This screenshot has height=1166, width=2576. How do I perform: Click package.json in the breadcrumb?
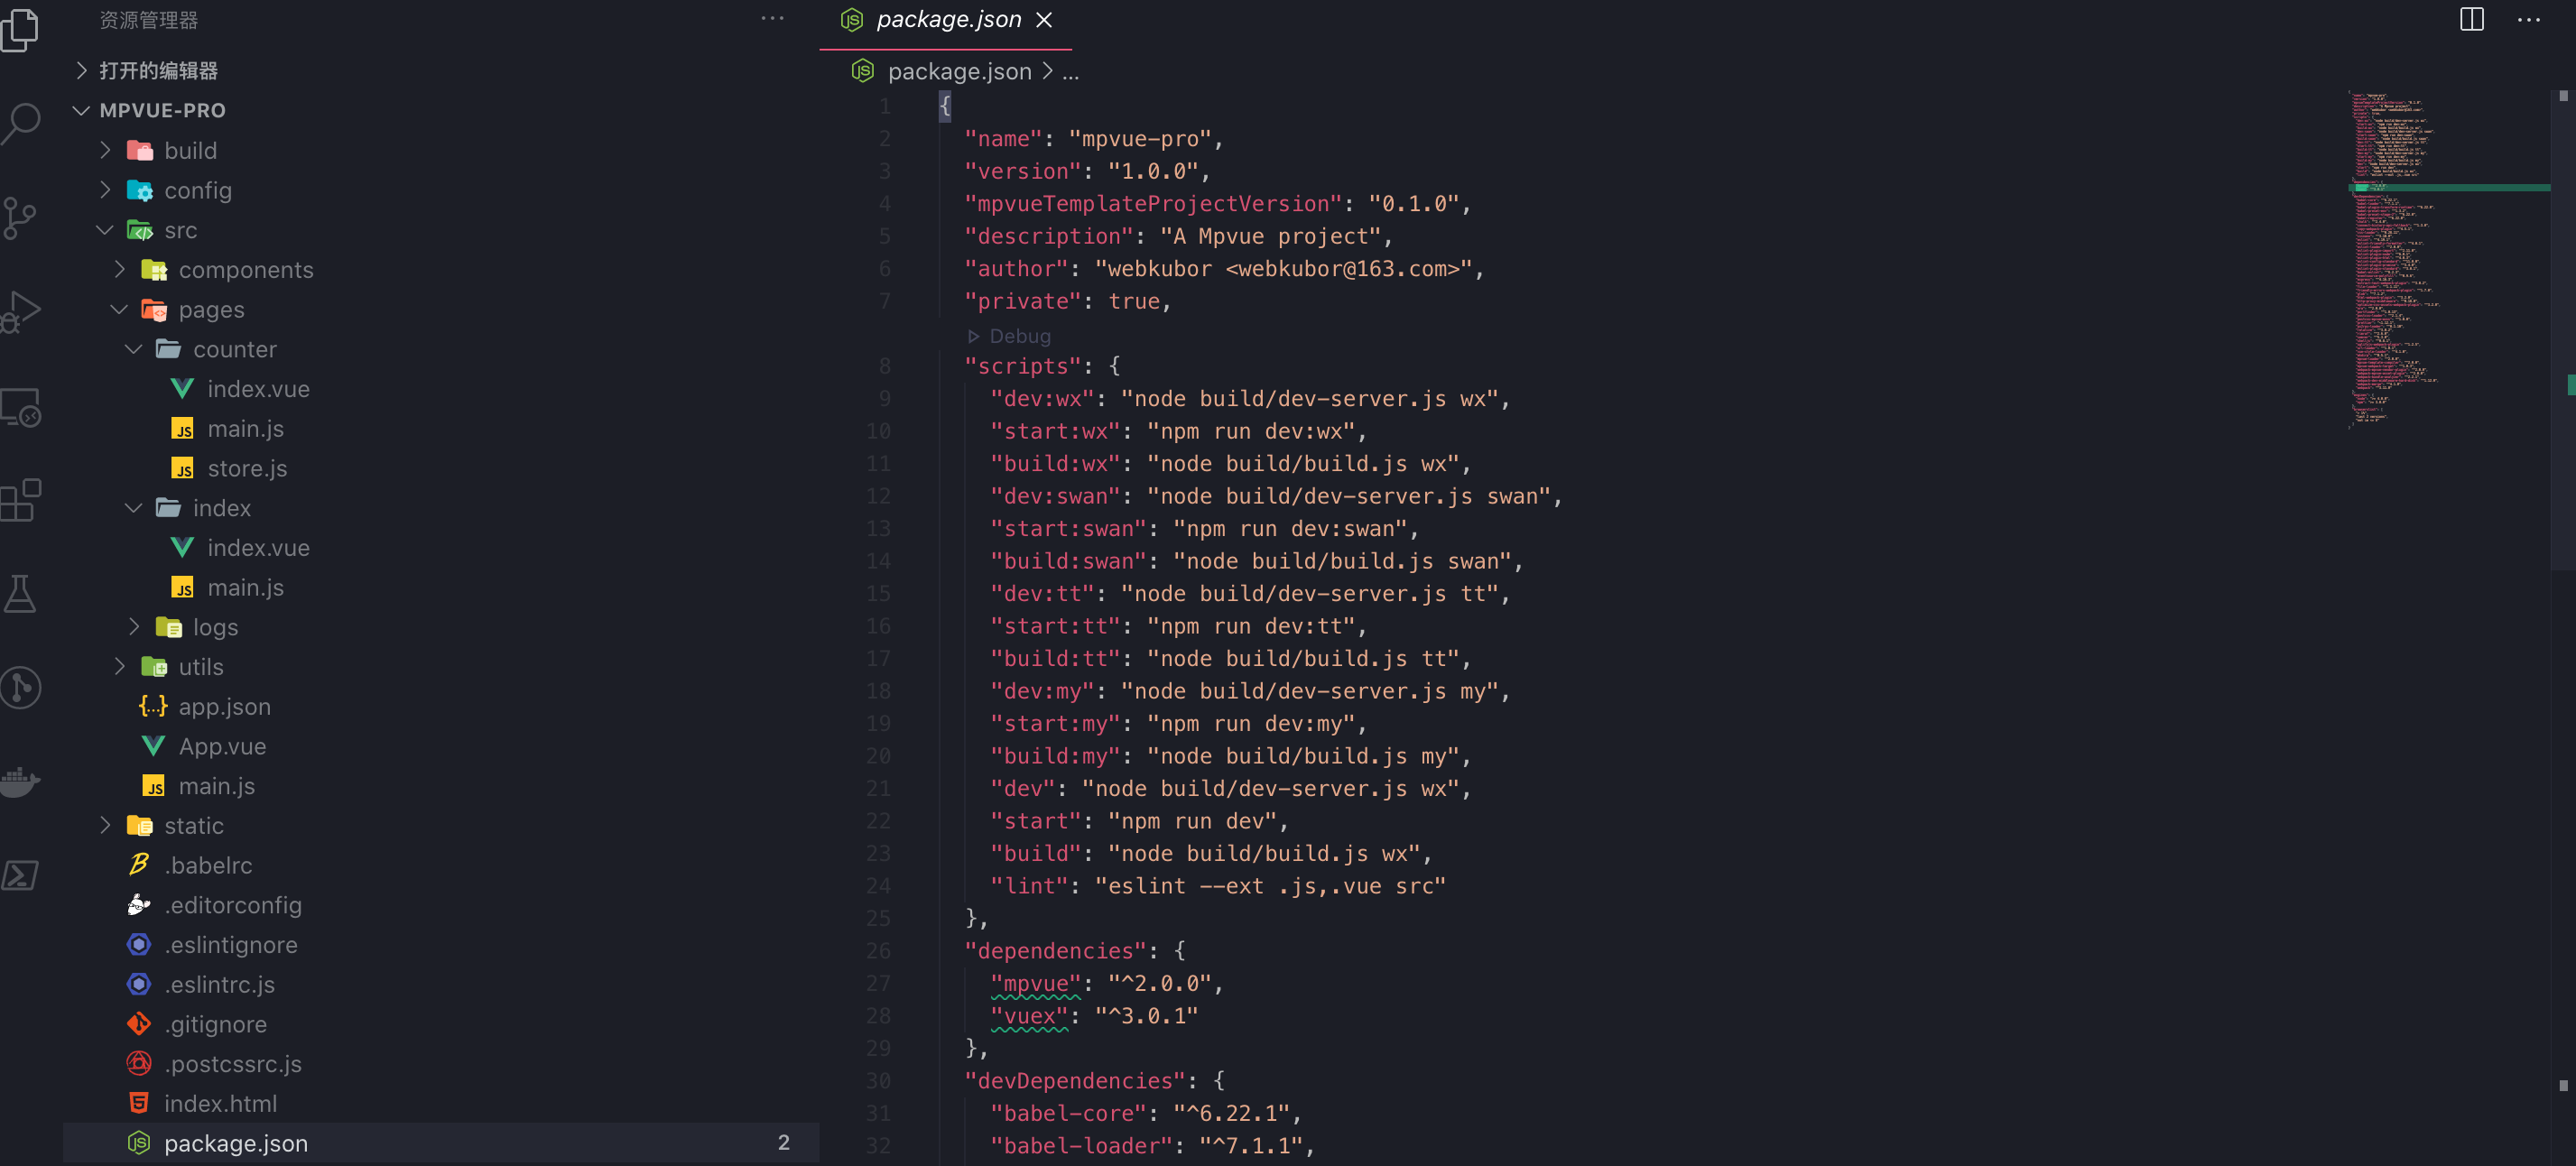(958, 71)
